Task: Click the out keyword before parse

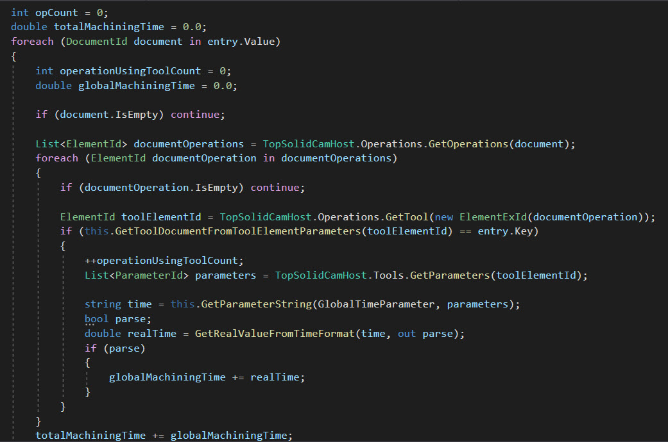Action: point(407,334)
